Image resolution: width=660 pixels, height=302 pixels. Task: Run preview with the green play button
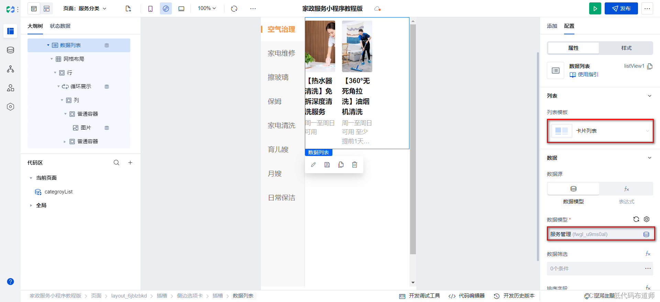pos(595,9)
